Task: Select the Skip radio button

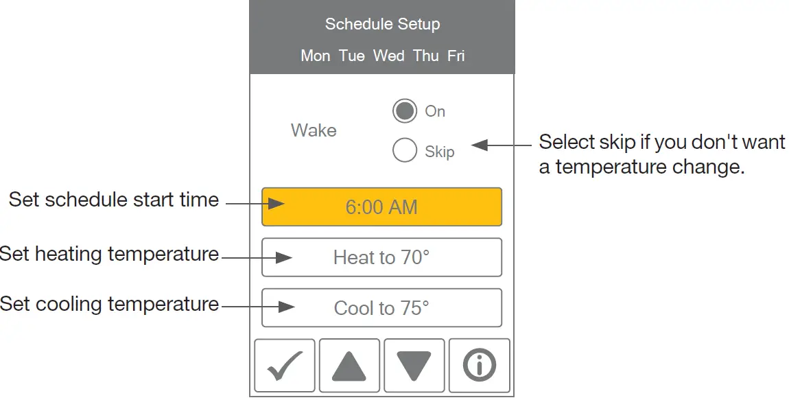Action: (405, 151)
